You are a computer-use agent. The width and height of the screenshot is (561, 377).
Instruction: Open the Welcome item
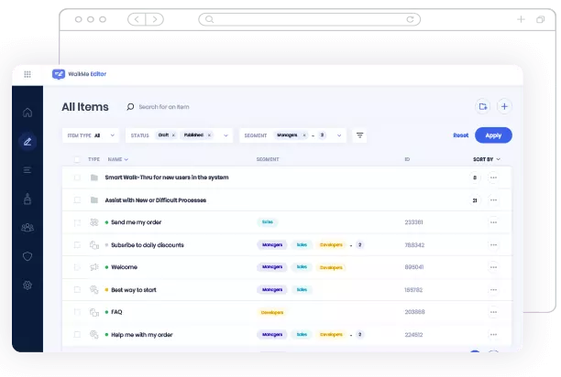[124, 267]
